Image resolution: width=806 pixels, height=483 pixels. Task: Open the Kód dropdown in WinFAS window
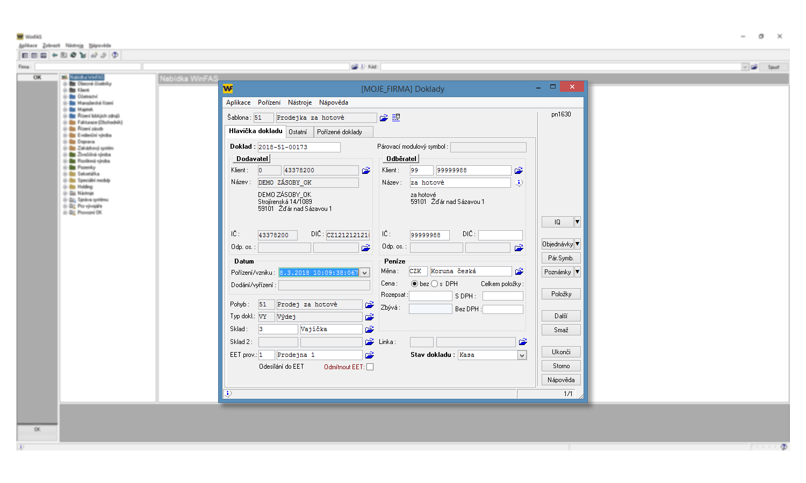745,67
